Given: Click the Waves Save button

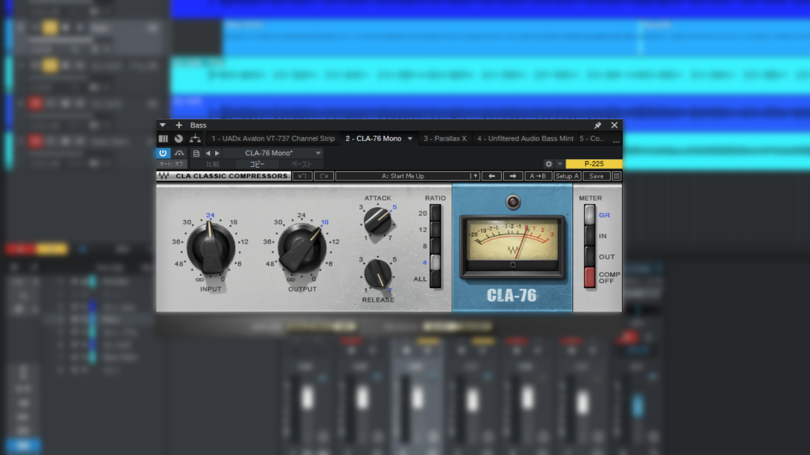Looking at the screenshot, I should pyautogui.click(x=597, y=176).
